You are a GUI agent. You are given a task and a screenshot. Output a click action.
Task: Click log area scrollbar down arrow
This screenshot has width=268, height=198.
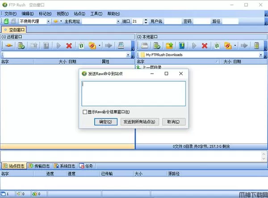pyautogui.click(x=264, y=159)
